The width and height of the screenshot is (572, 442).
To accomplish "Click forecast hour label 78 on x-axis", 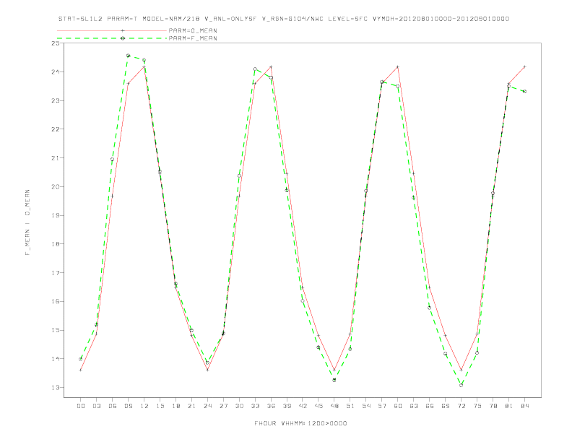I will pos(493,406).
